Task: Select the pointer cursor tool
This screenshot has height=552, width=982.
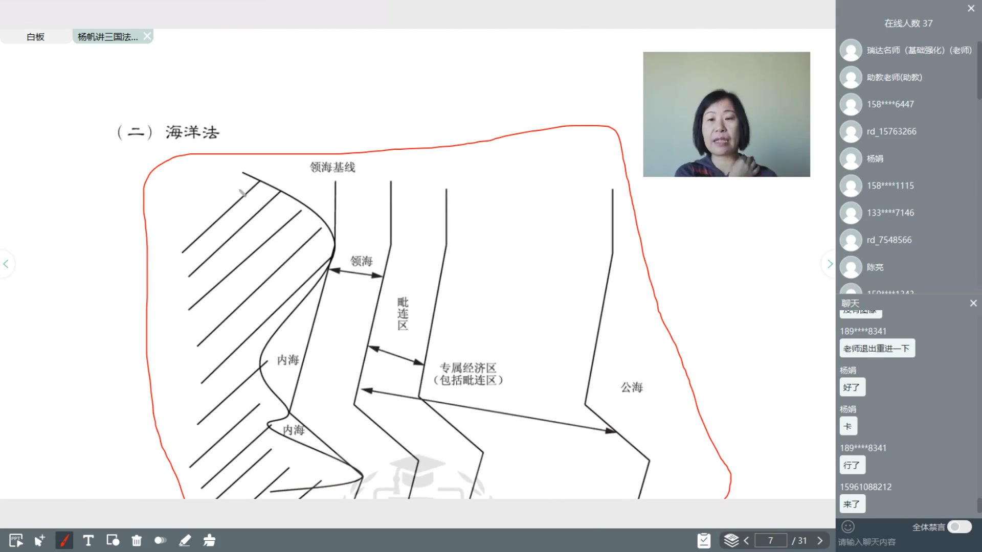Action: point(40,540)
